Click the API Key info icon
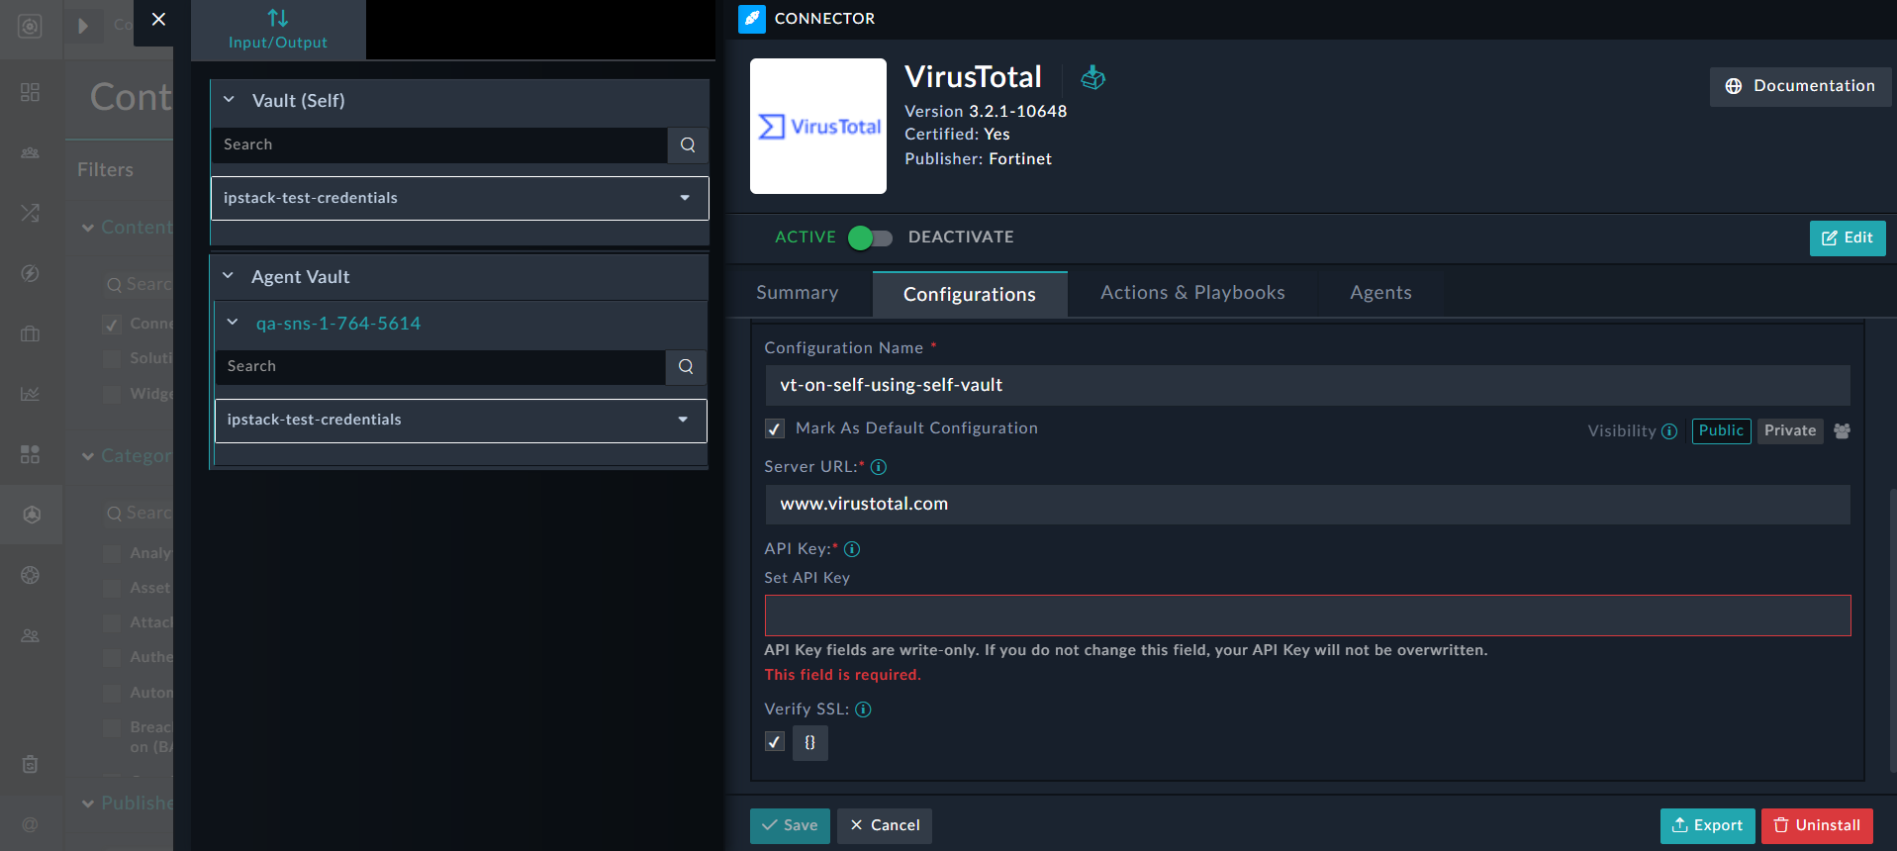This screenshot has height=851, width=1897. 852,549
